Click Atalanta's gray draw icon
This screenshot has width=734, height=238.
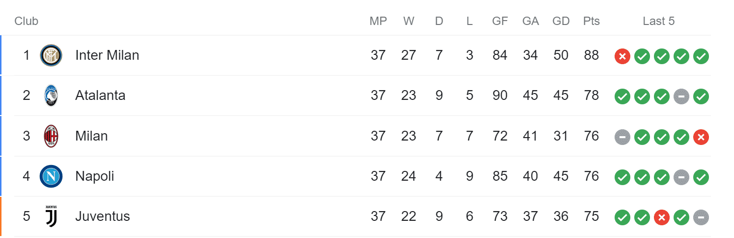(x=681, y=96)
